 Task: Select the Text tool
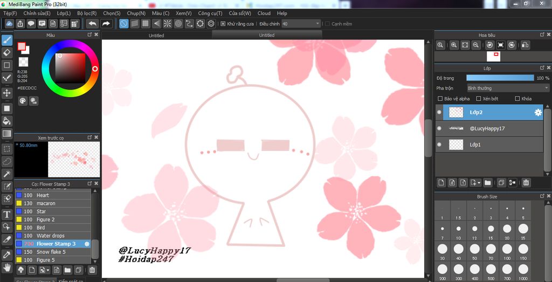point(7,214)
